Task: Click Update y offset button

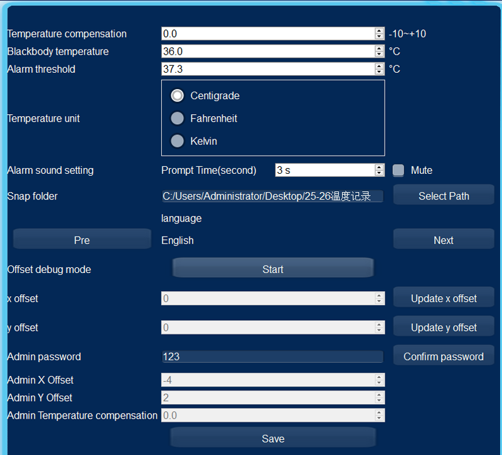Action: (444, 327)
